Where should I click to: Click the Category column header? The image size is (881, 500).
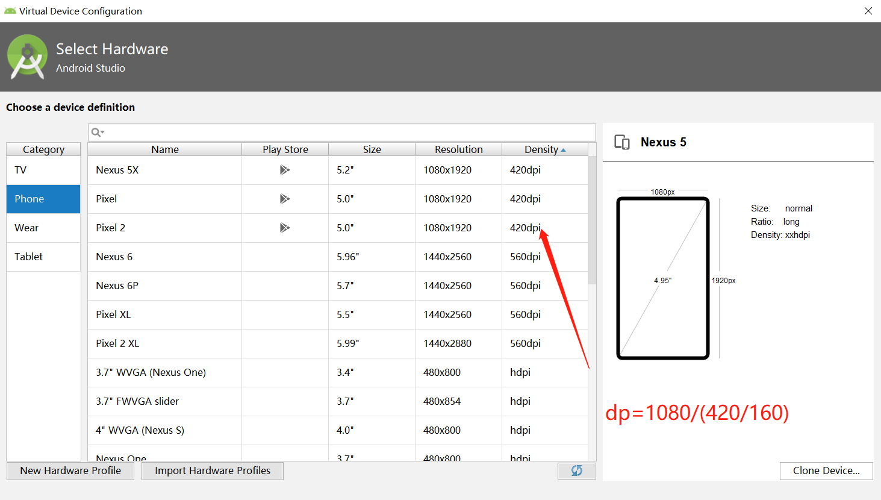pos(43,149)
